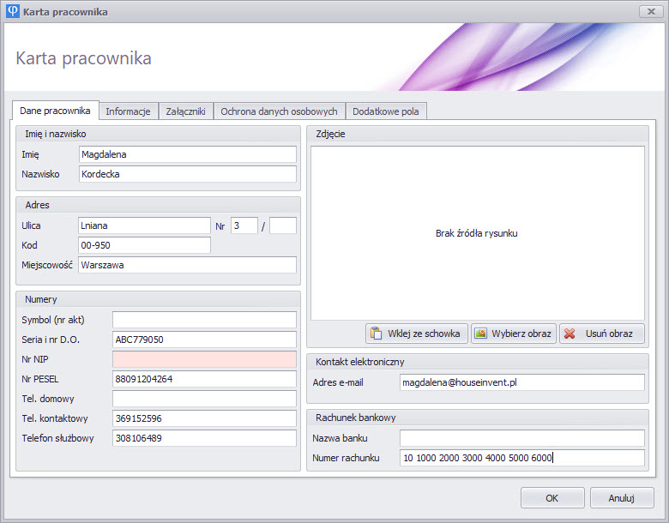Click the picture icon on Wybierz obraz
This screenshot has width=669, height=523.
pos(481,334)
